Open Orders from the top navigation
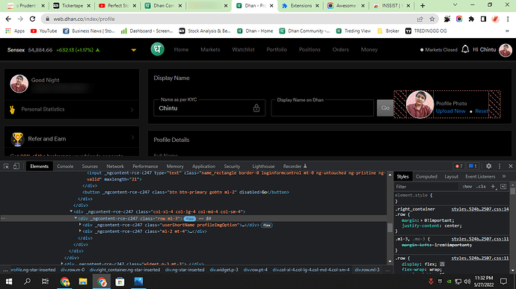The image size is (516, 289). point(340,49)
